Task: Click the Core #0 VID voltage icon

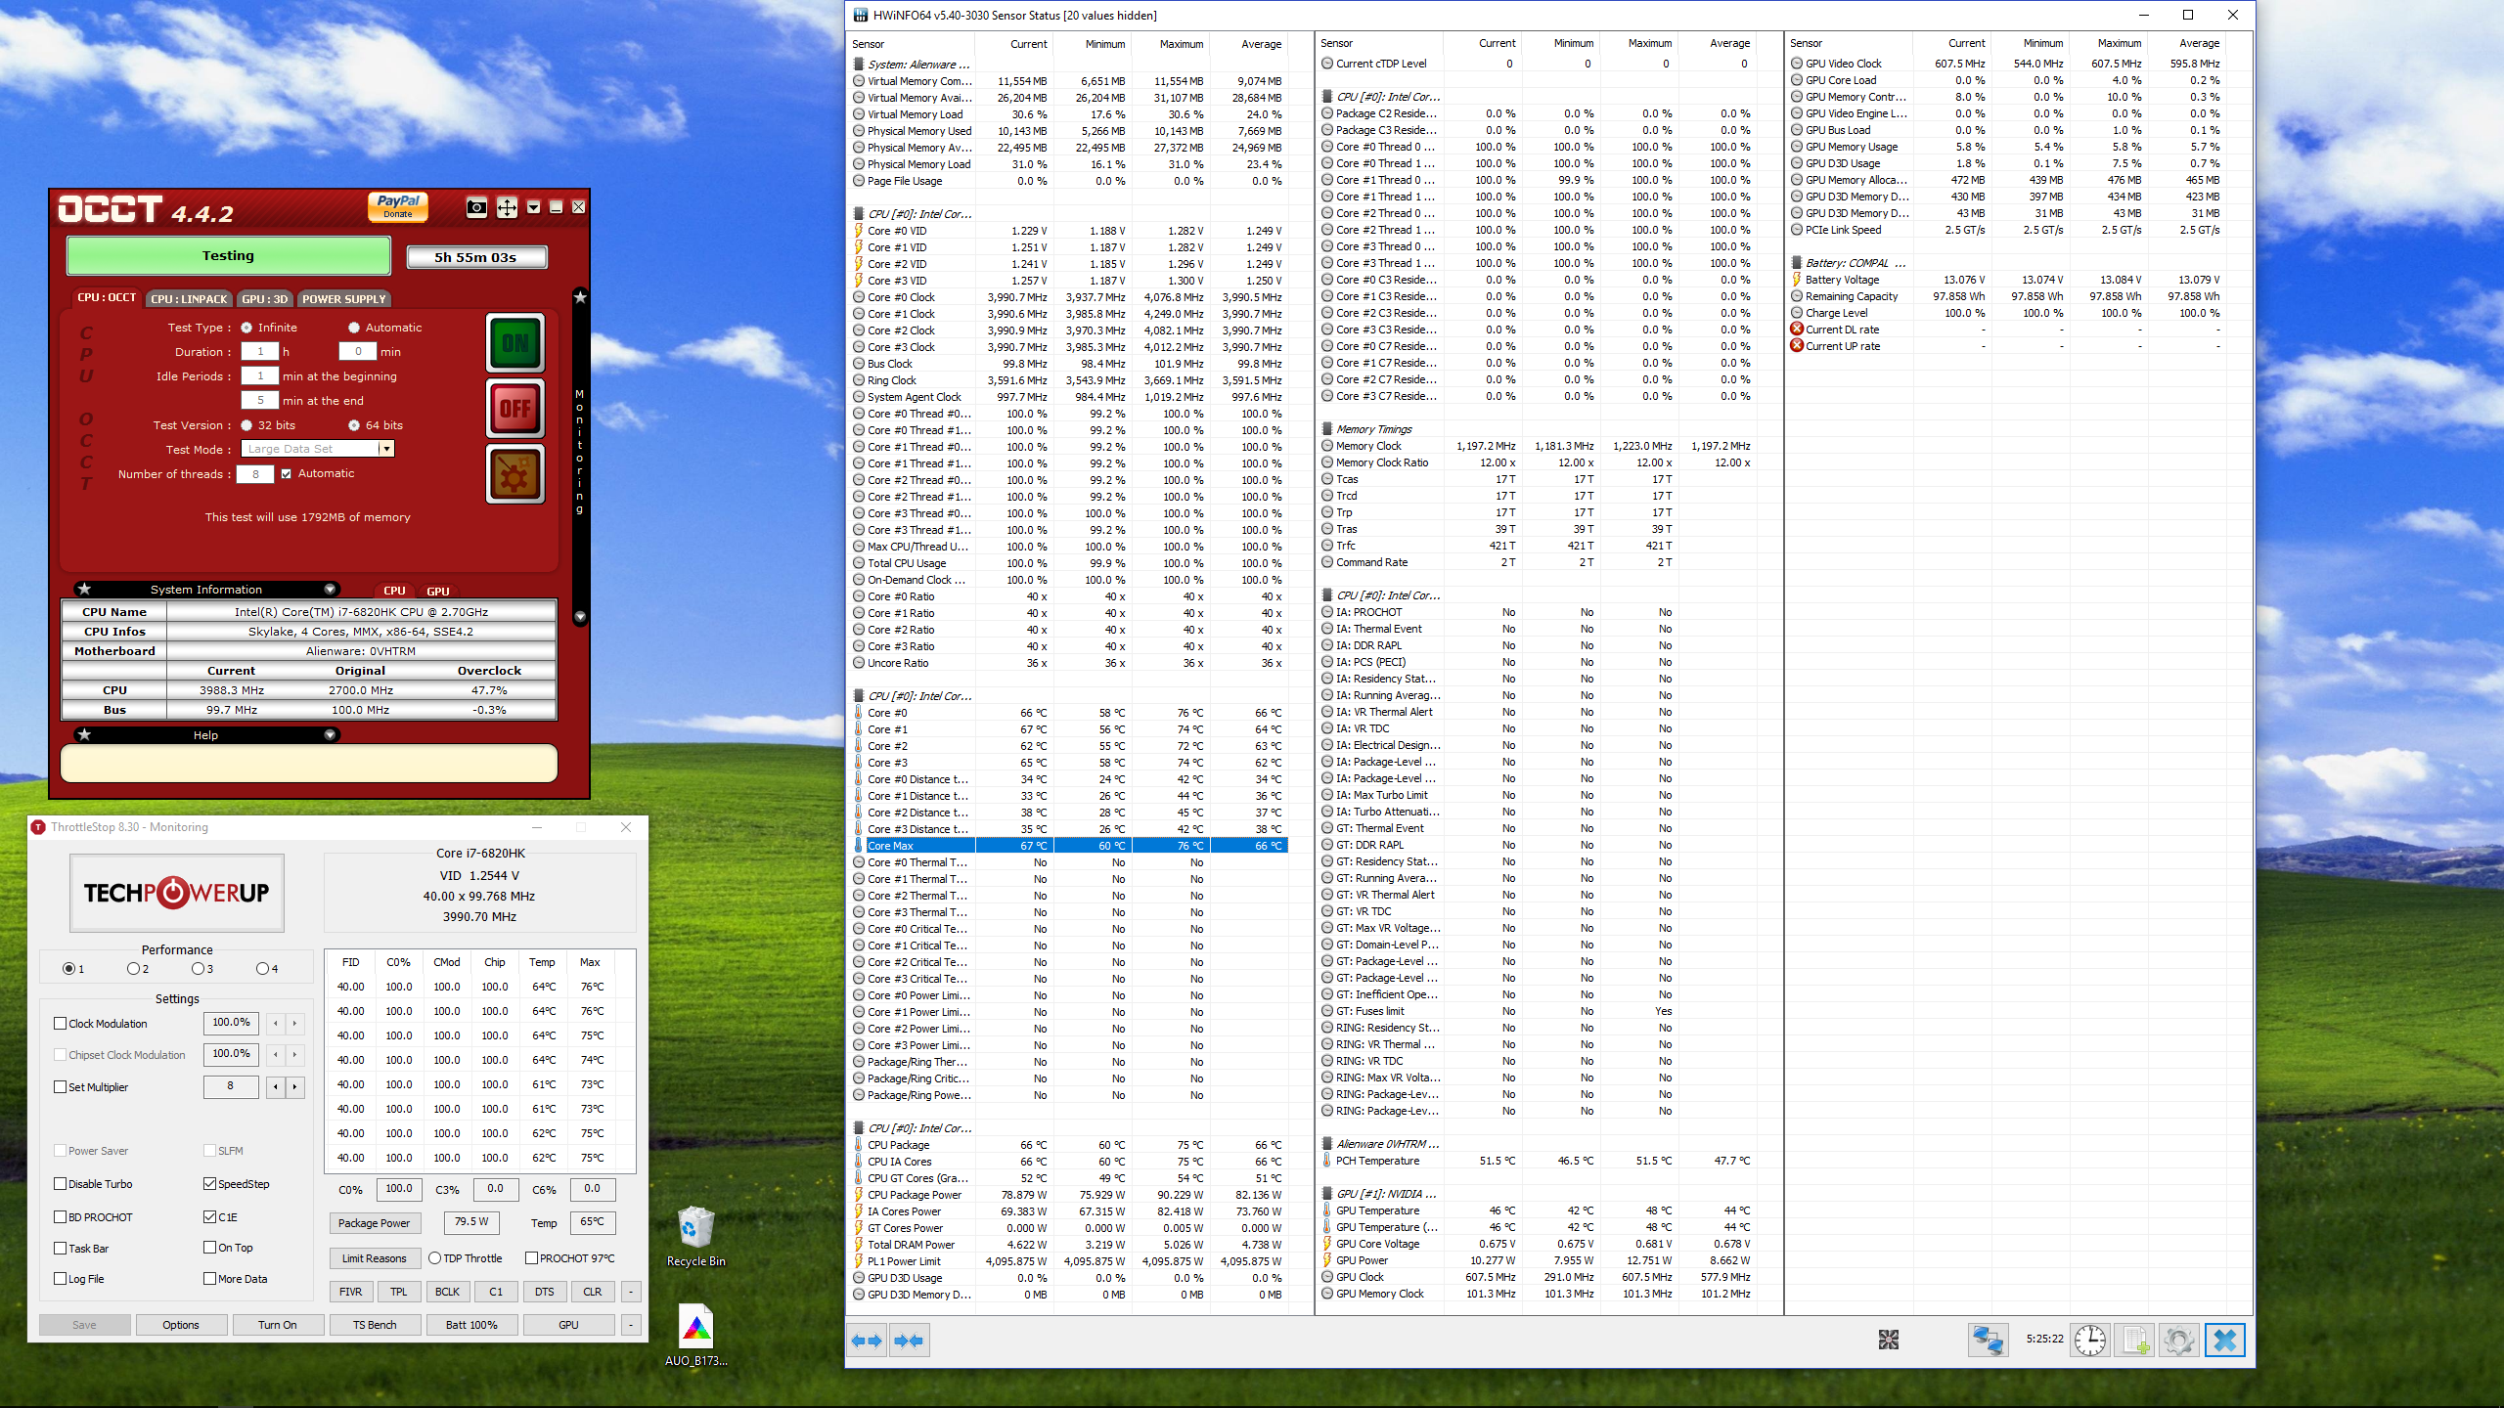Action: (859, 231)
